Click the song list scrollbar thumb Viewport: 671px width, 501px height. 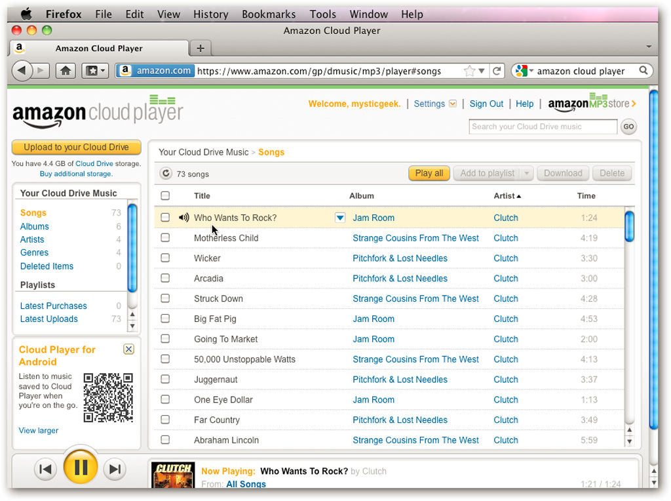click(x=629, y=226)
